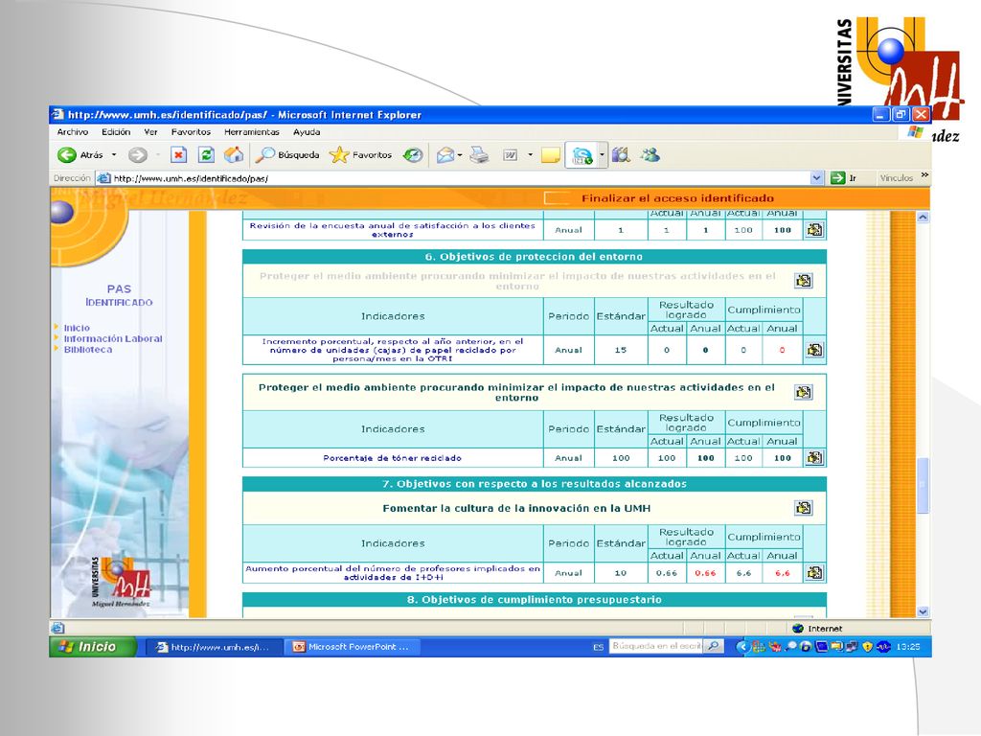Edit page with the Word icon
Screen dimensions: 981x736
click(511, 154)
